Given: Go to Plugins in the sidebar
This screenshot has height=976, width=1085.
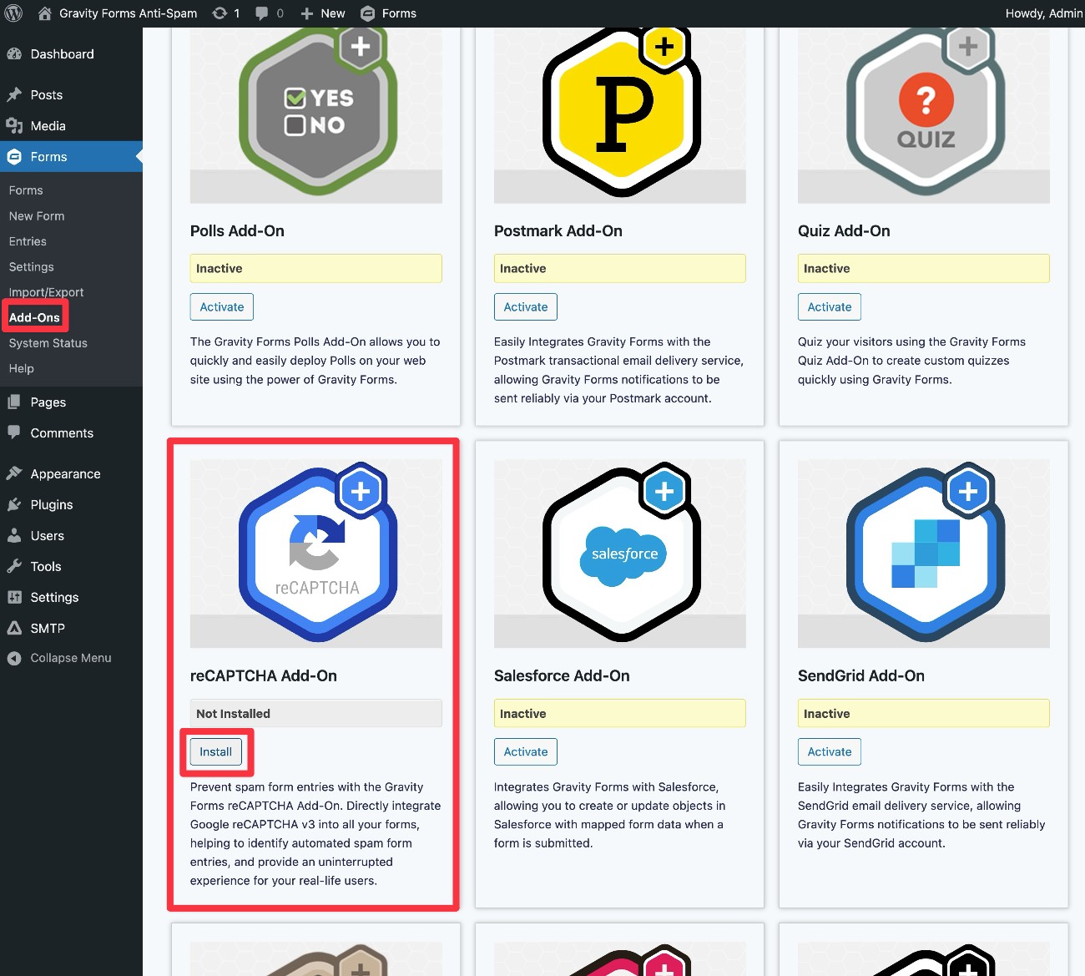Looking at the screenshot, I should 51,505.
